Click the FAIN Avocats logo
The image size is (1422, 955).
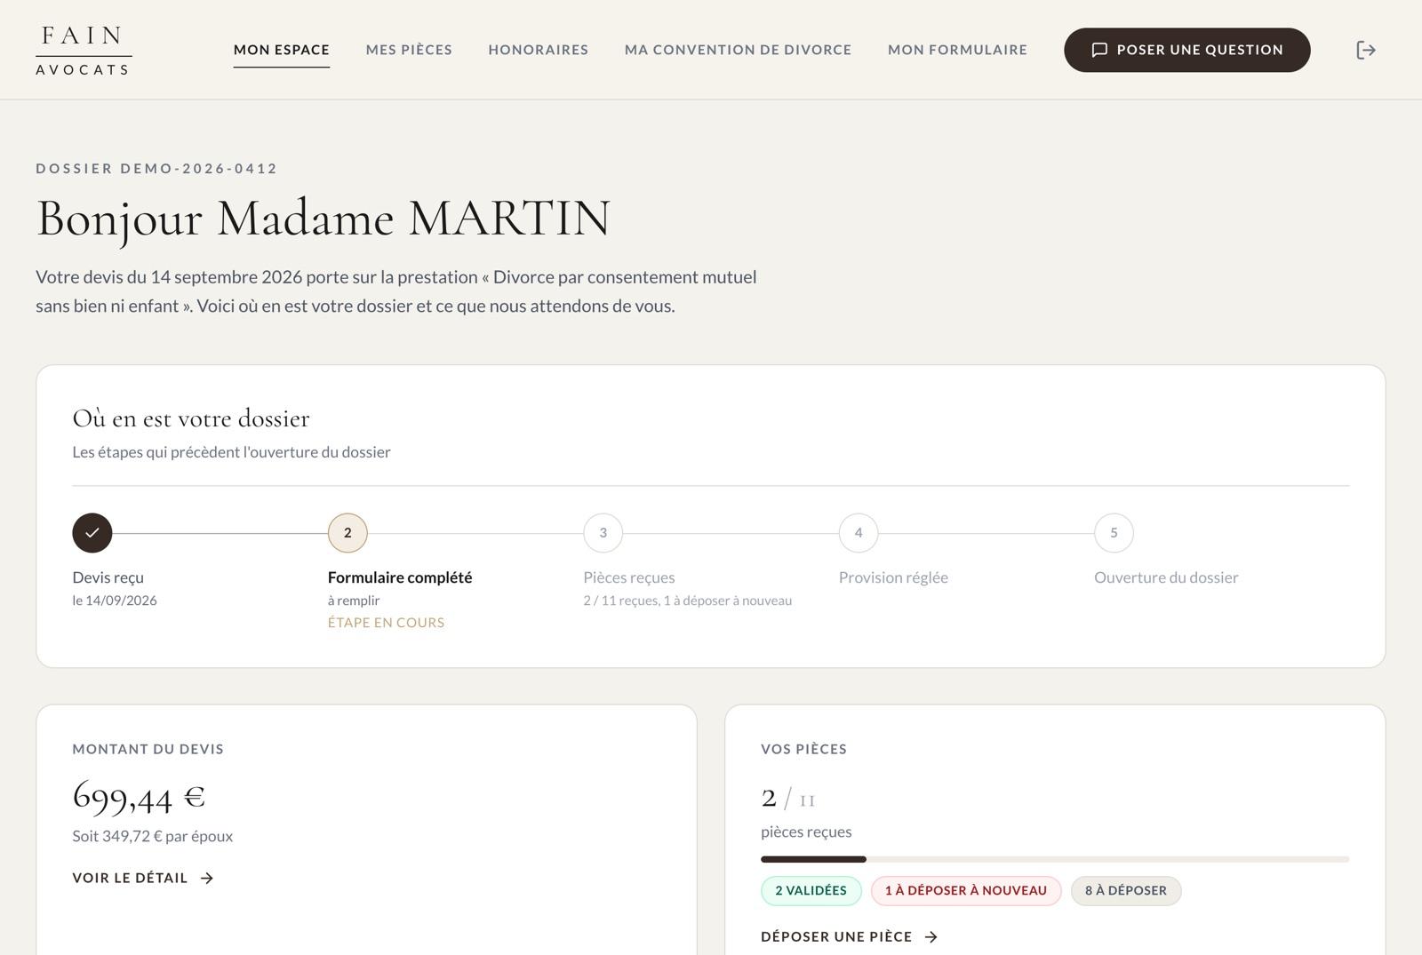click(x=84, y=50)
